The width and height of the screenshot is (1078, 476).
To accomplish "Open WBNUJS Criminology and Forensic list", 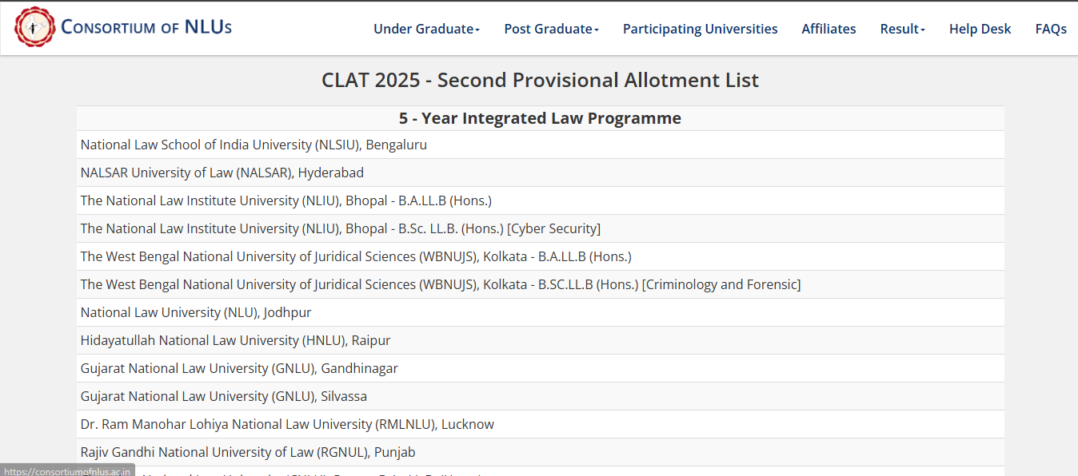I will [440, 284].
